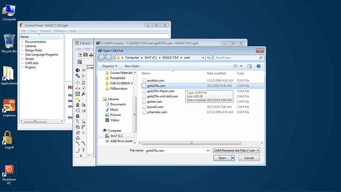Select Projects in Control Panel tree
The height and width of the screenshot is (192, 341).
pyautogui.click(x=30, y=67)
